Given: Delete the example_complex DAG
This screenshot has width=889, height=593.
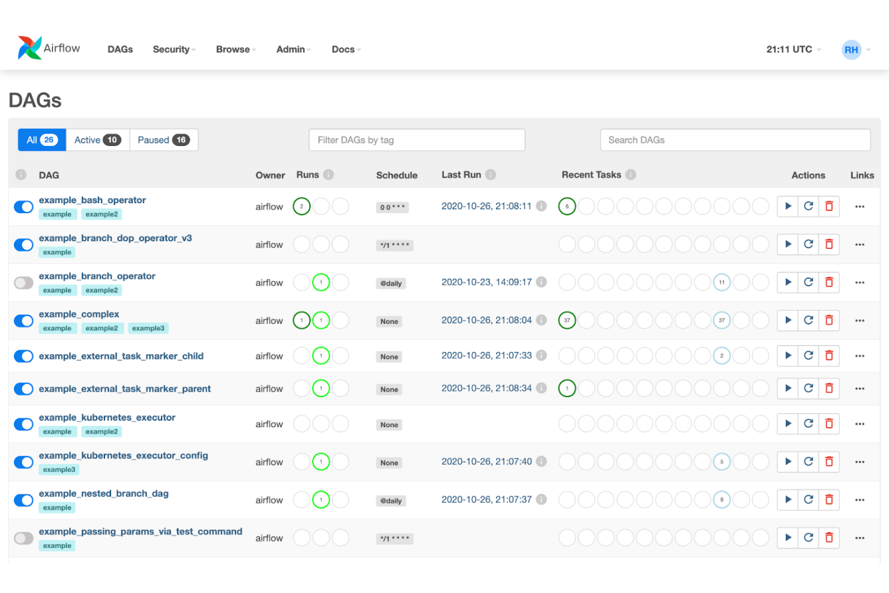Looking at the screenshot, I should pos(829,320).
